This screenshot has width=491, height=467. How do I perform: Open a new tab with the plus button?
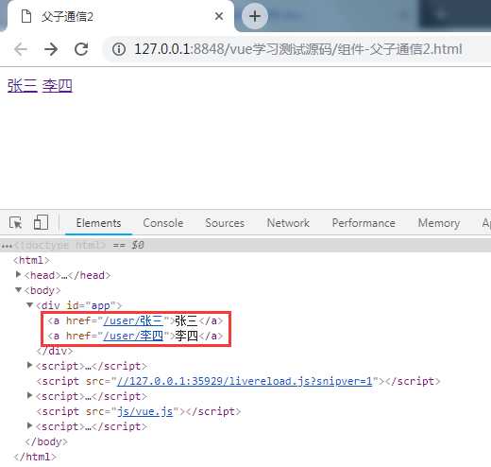(x=255, y=16)
